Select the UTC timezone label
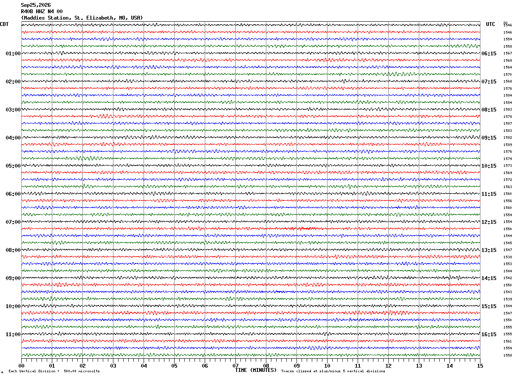 point(491,24)
